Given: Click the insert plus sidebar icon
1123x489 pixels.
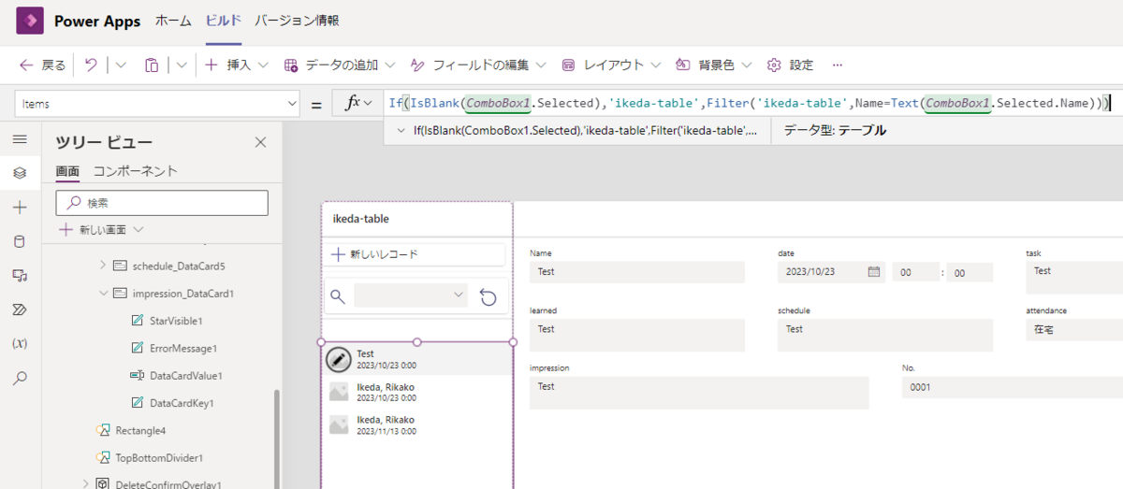Looking at the screenshot, I should point(20,208).
